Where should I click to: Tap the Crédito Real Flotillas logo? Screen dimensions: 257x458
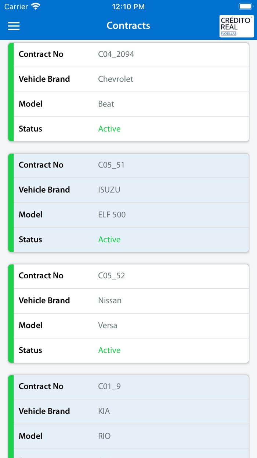pyautogui.click(x=236, y=26)
